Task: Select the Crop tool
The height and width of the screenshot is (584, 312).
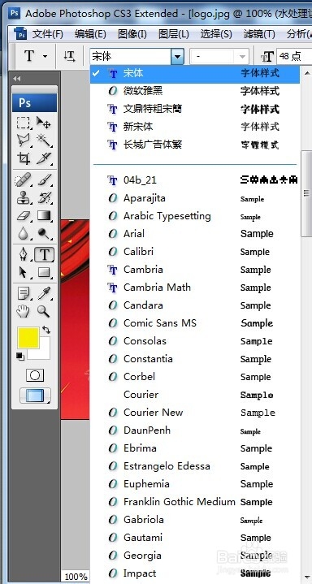Action: click(24, 158)
